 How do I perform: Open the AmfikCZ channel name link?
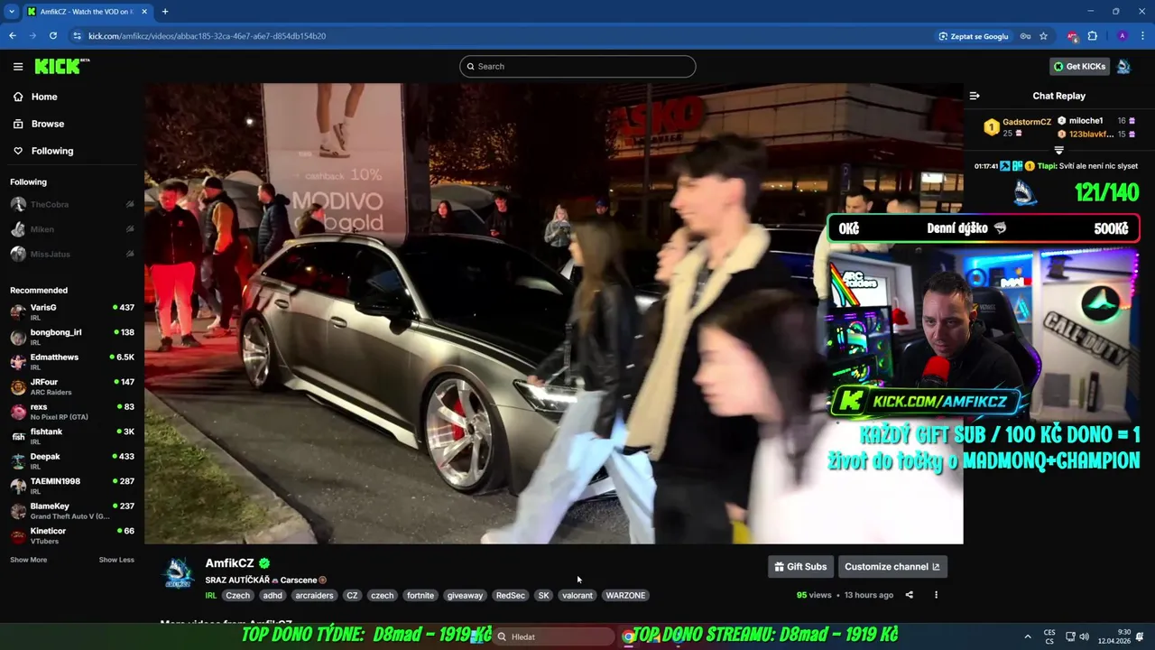[x=229, y=563]
